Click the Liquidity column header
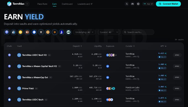The width and height of the screenshot is (188, 107). pyautogui.click(x=98, y=46)
